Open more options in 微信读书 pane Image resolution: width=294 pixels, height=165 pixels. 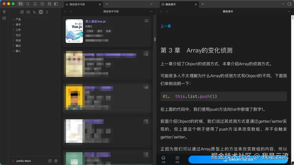pyautogui.click(x=289, y=11)
